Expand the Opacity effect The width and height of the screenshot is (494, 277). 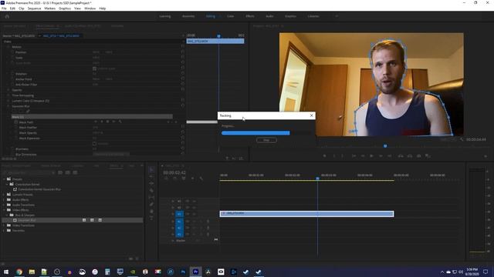(8, 90)
